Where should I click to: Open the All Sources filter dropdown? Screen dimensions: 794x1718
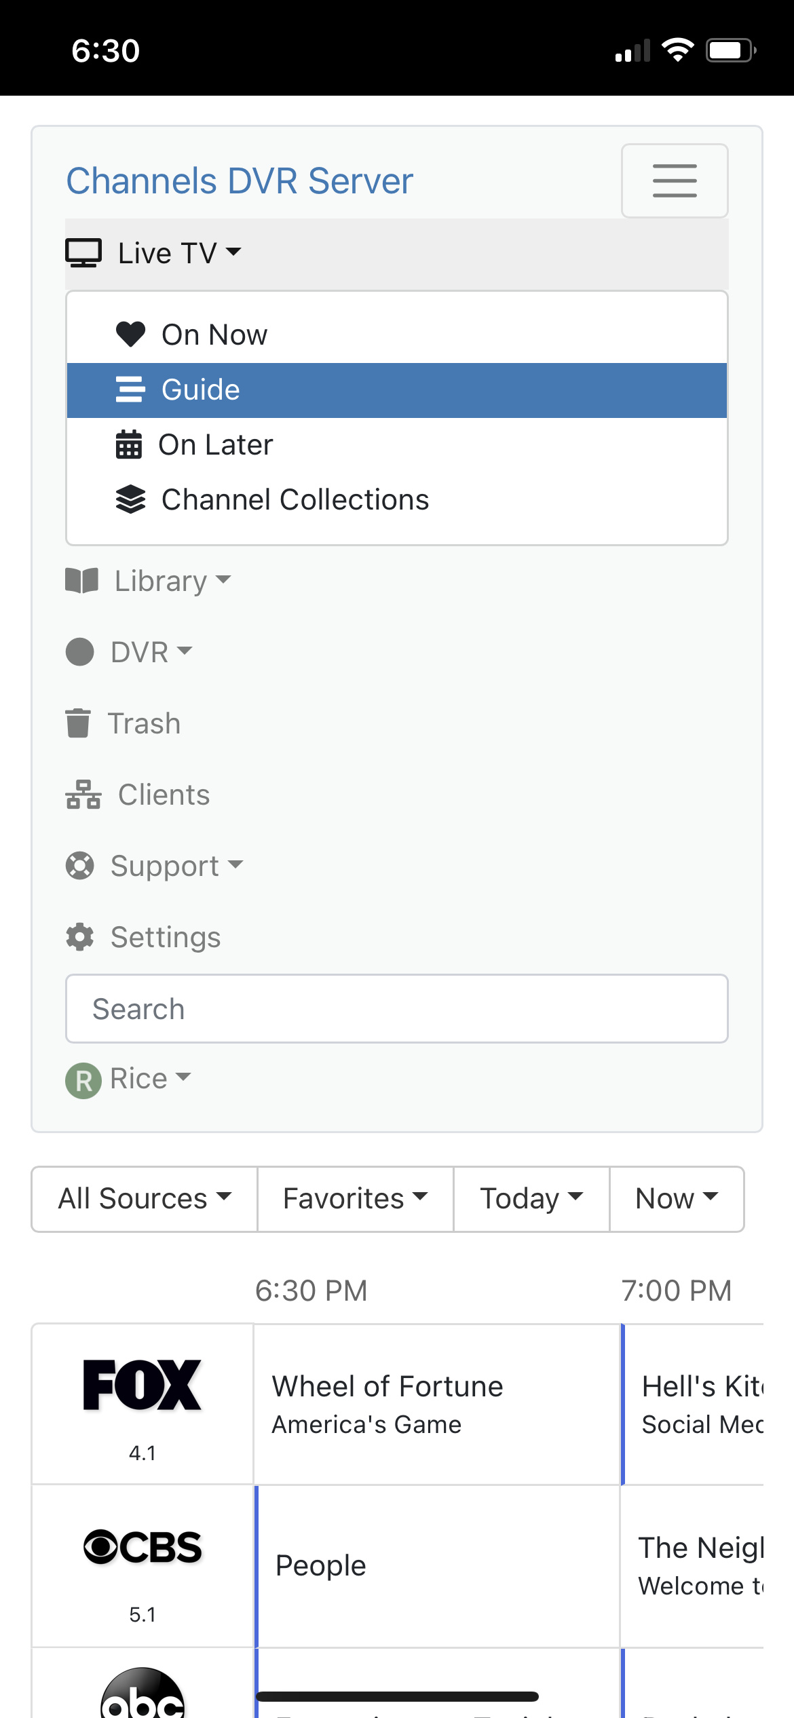[x=145, y=1199]
